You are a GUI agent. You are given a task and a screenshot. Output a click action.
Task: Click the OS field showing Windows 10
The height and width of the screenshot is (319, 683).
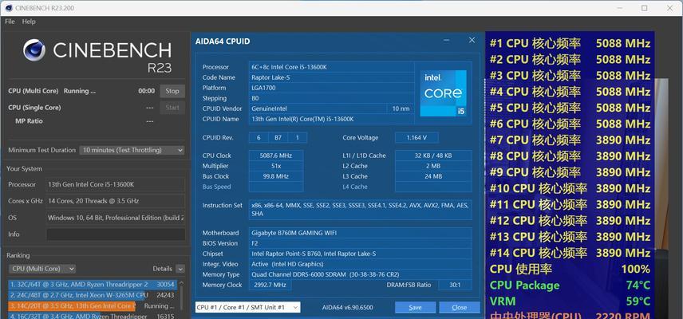116,218
